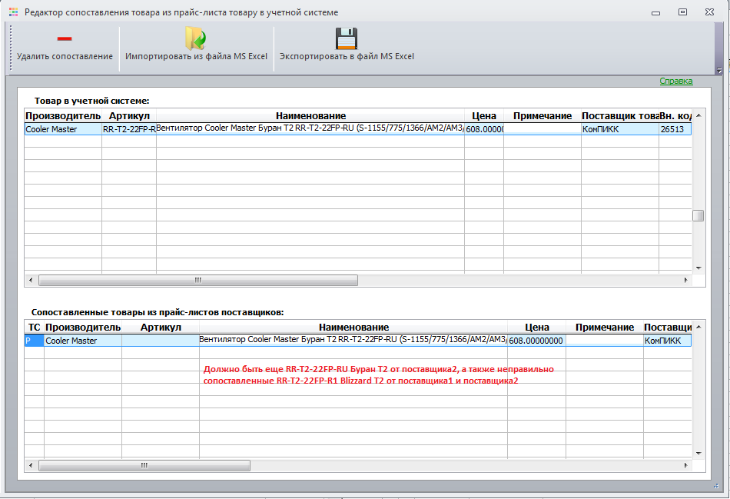The image size is (730, 499).
Task: Click 'Экспортировать в файл MS Excel' label
Action: [347, 56]
